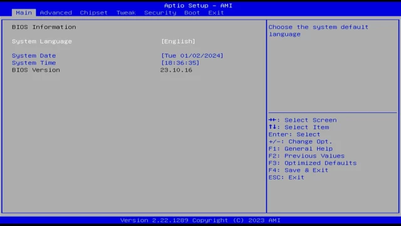The width and height of the screenshot is (401, 226).
Task: Open the [English] language option
Action: tap(178, 41)
